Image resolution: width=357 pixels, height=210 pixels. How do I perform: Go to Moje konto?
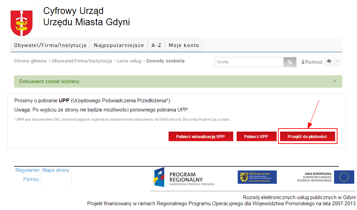[x=184, y=45]
